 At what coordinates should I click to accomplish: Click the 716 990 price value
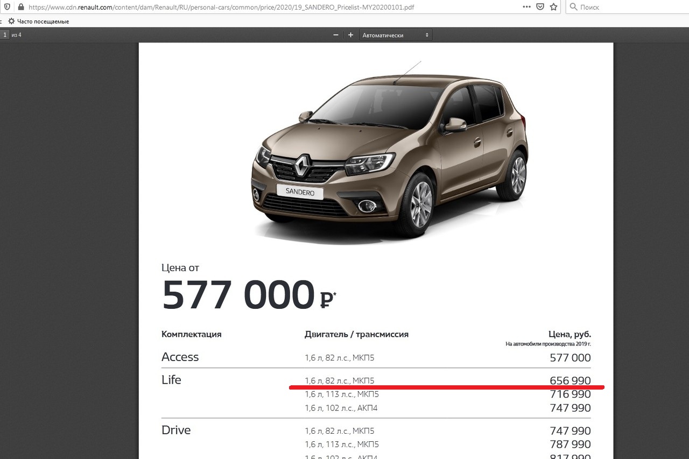(x=570, y=394)
